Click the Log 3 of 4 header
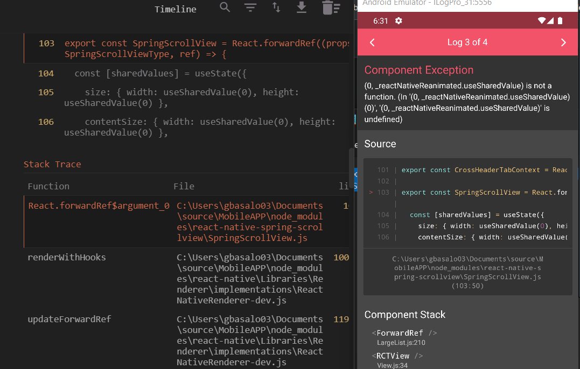The image size is (580, 369). [467, 42]
